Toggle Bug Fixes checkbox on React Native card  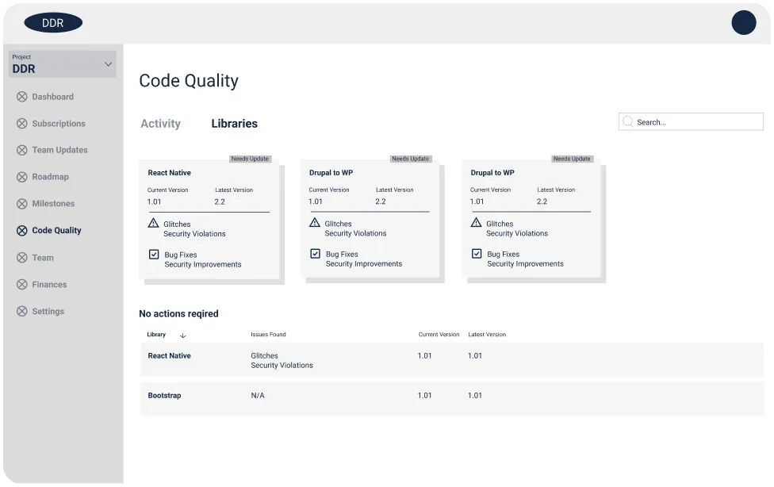(x=154, y=255)
